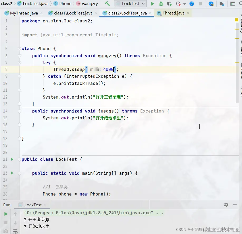
Task: Click the third yellow warning stripe marker
Action: [237, 63]
